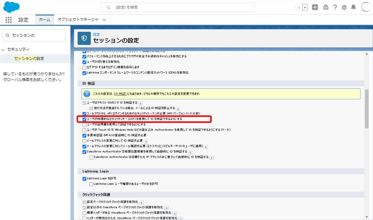The height and width of the screenshot is (220, 373).
Task: Open the global actions plus icon
Action: [x=315, y=7]
